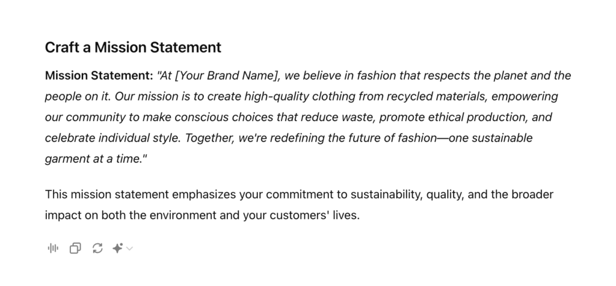Copy the response with the copy icon
The height and width of the screenshot is (286, 616).
[x=75, y=248]
